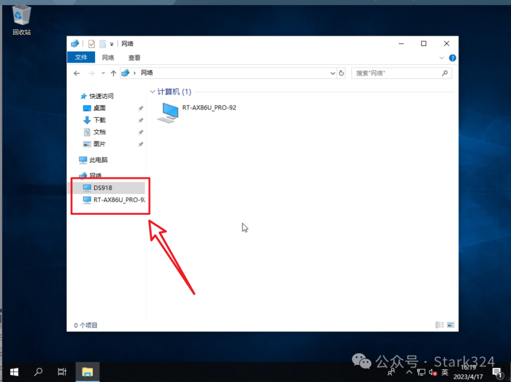Switch to the 网络 ribbon tab
This screenshot has height=382, width=511.
[x=108, y=58]
